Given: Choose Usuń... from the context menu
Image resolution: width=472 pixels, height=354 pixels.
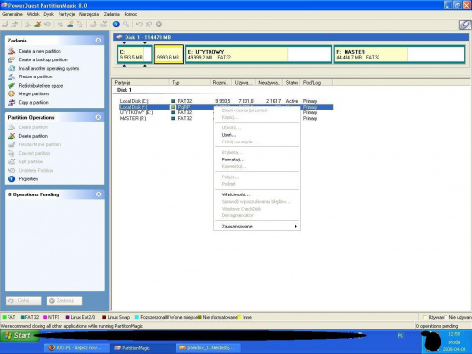Looking at the screenshot, I should click(x=257, y=135).
